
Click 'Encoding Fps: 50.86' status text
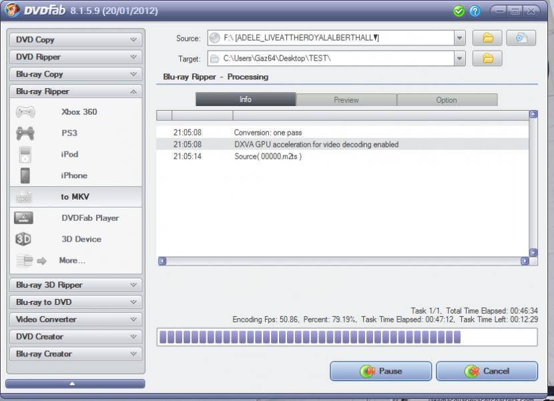[266, 320]
